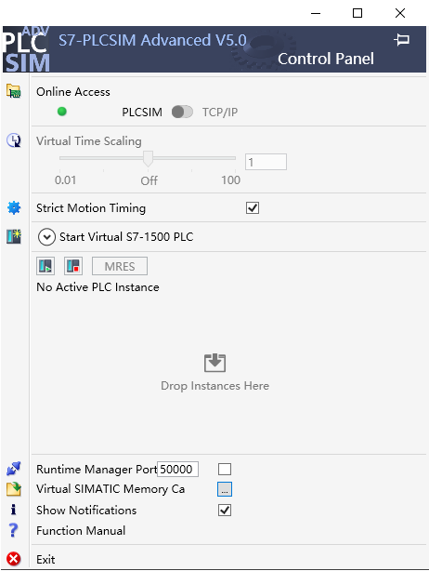The image size is (429, 571).
Task: Click the Show Notifications info icon
Action: coord(13,510)
